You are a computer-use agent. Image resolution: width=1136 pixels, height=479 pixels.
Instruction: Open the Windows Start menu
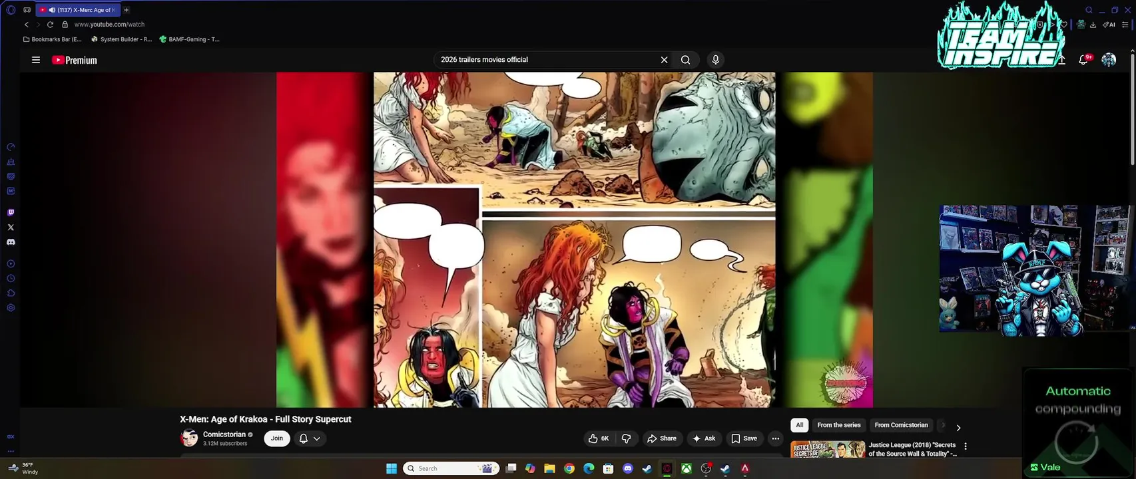pyautogui.click(x=392, y=468)
